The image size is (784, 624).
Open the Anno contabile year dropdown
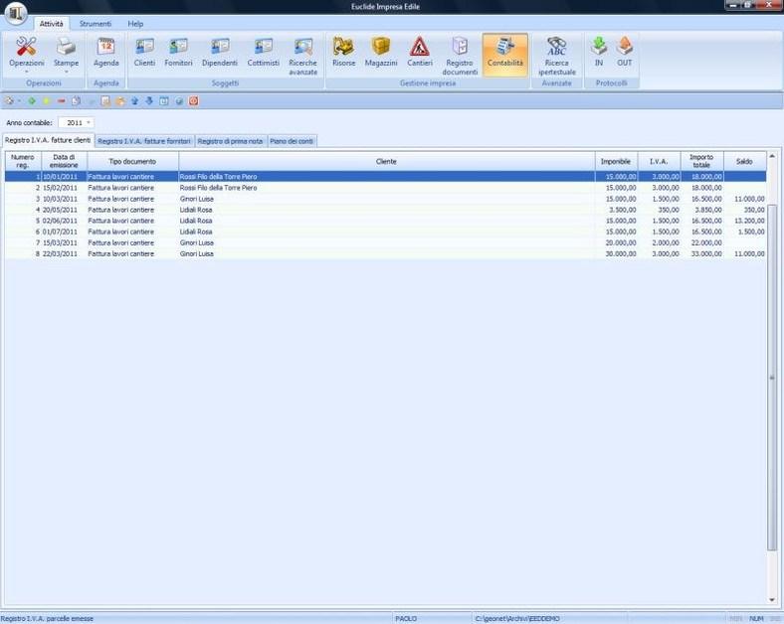(89, 122)
